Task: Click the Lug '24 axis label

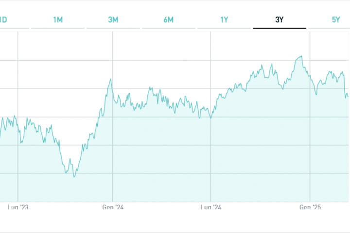Action: pos(210,207)
